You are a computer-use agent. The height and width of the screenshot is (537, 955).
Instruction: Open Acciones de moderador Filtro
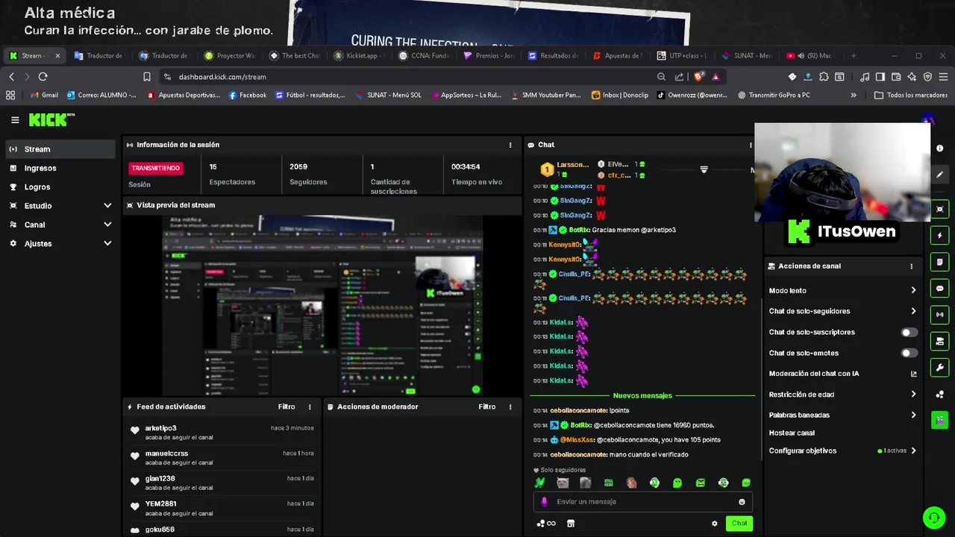pos(487,406)
